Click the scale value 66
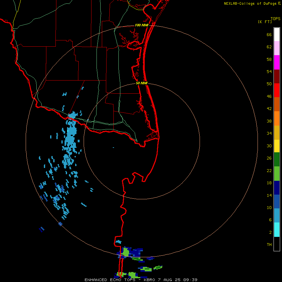This screenshot has height=282, width=282. (269, 35)
